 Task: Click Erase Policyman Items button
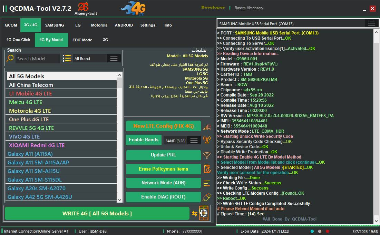[x=163, y=169]
